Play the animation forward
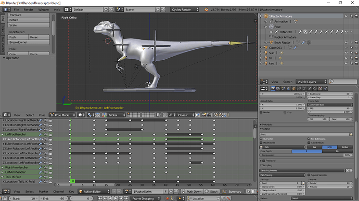The image size is (359, 201). (x=116, y=198)
